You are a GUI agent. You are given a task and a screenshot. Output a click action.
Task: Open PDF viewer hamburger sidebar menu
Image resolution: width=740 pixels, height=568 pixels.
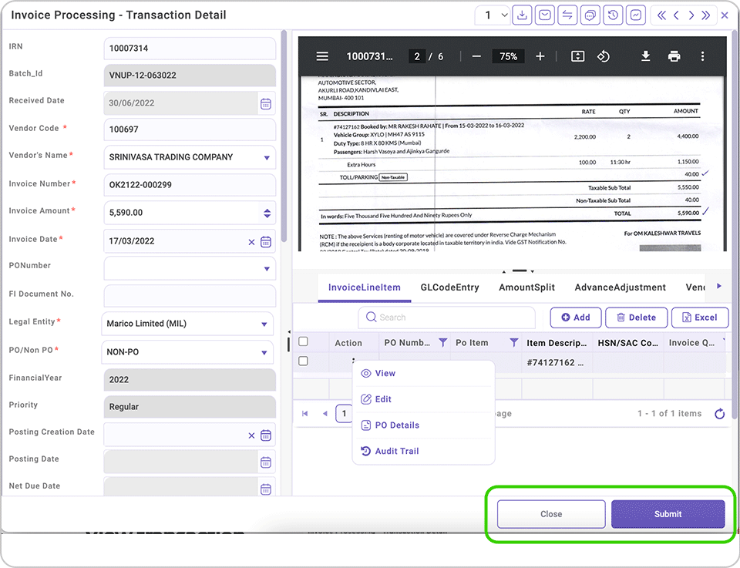pyautogui.click(x=322, y=56)
